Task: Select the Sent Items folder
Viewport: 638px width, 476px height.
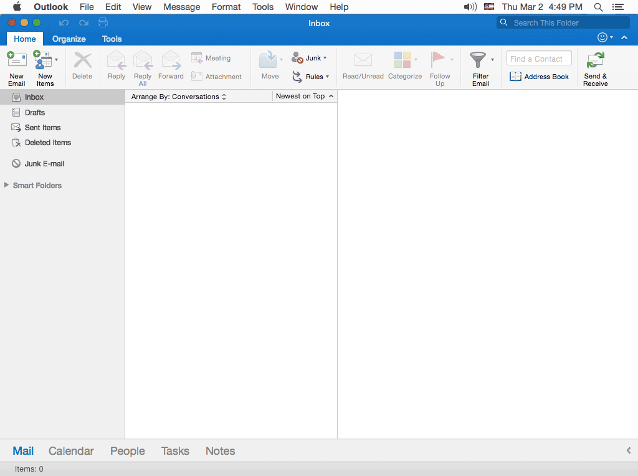Action: [x=62, y=127]
